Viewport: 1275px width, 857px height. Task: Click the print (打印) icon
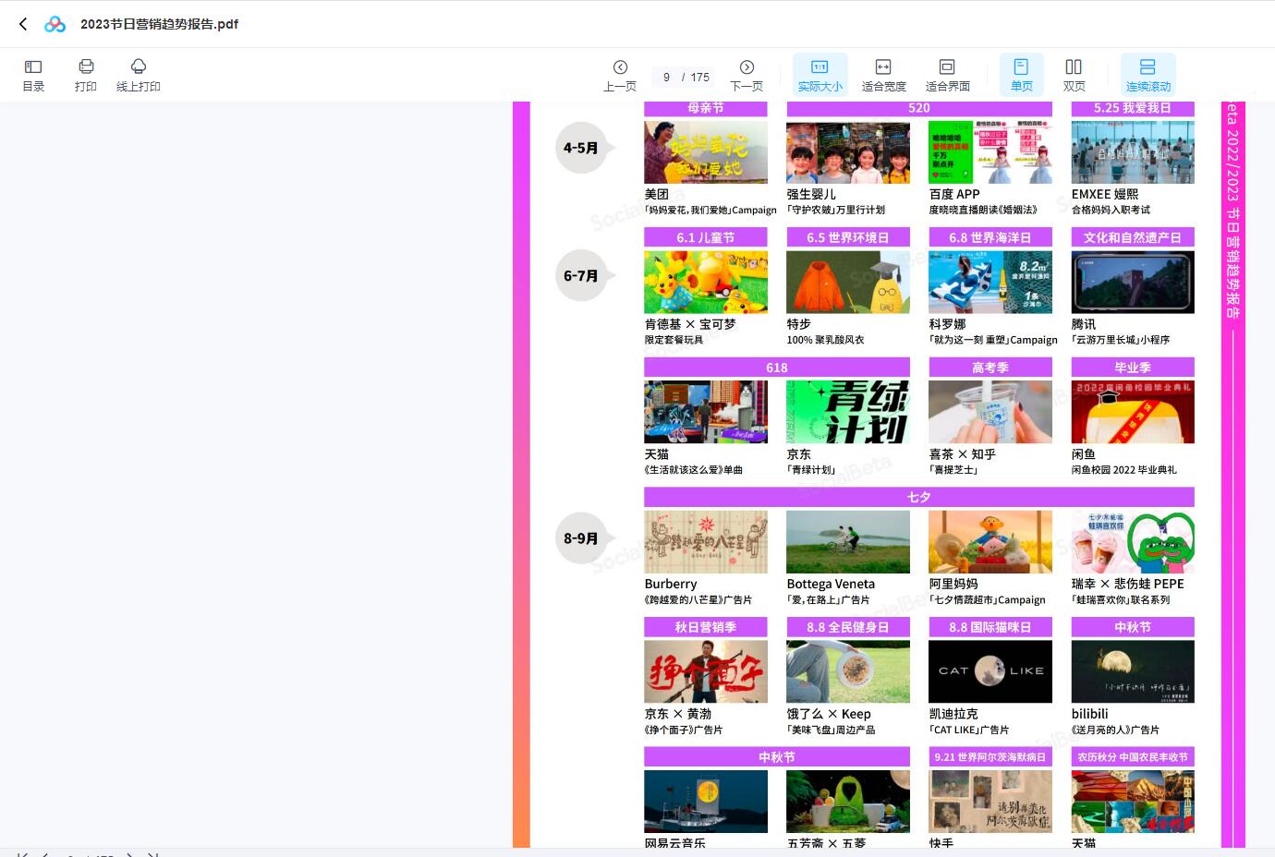[x=86, y=74]
